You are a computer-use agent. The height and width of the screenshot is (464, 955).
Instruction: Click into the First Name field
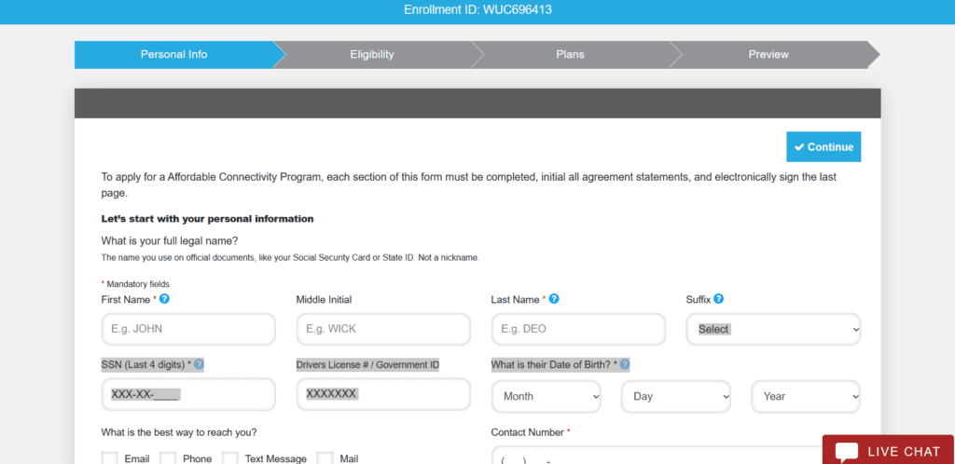(x=188, y=329)
